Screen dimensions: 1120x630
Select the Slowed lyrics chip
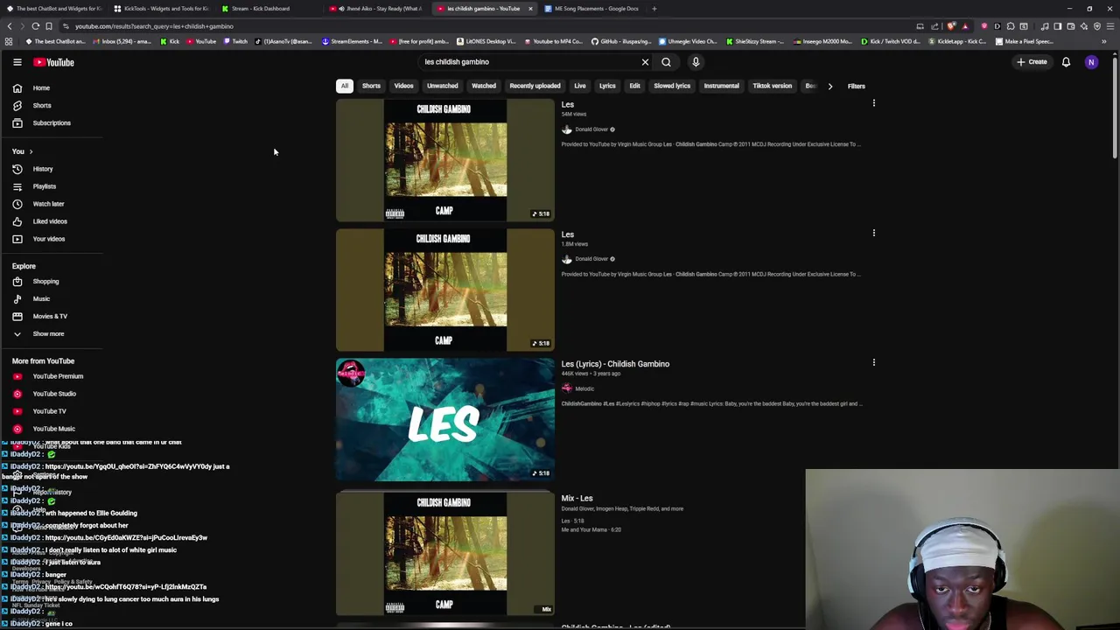coord(672,86)
